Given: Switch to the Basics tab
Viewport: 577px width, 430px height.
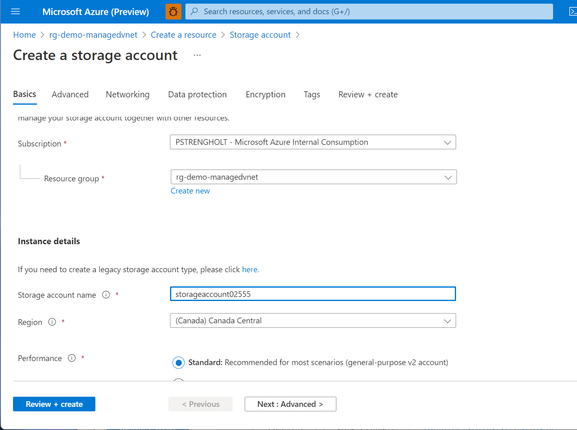Looking at the screenshot, I should pos(25,94).
